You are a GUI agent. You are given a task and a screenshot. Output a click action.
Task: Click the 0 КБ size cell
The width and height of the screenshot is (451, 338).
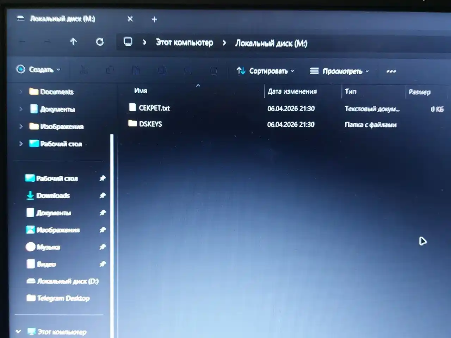coord(437,109)
